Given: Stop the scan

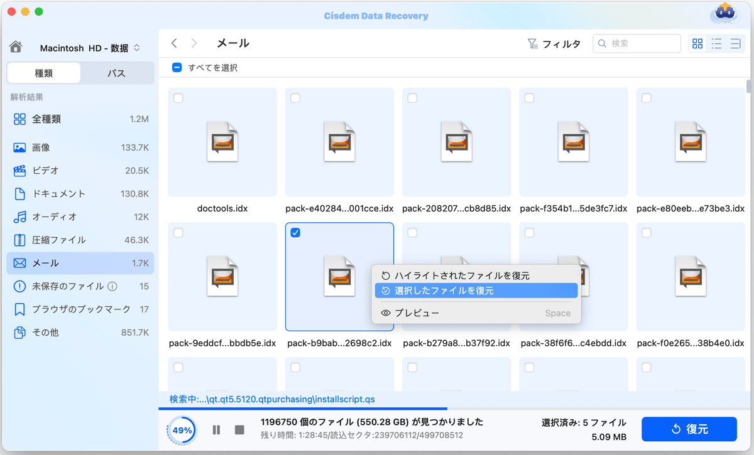Looking at the screenshot, I should point(239,430).
